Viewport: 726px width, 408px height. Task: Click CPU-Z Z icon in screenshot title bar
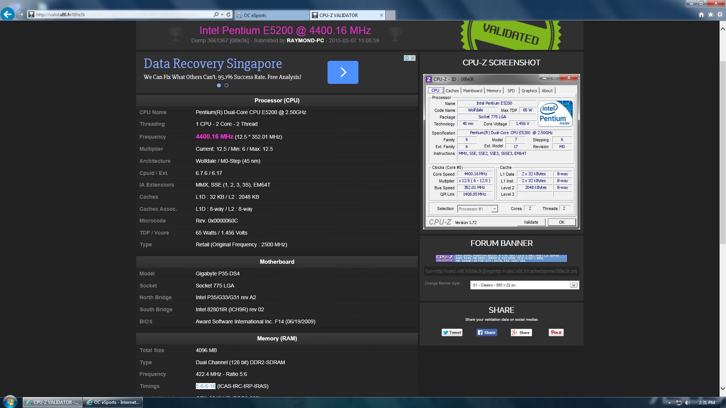[x=429, y=79]
